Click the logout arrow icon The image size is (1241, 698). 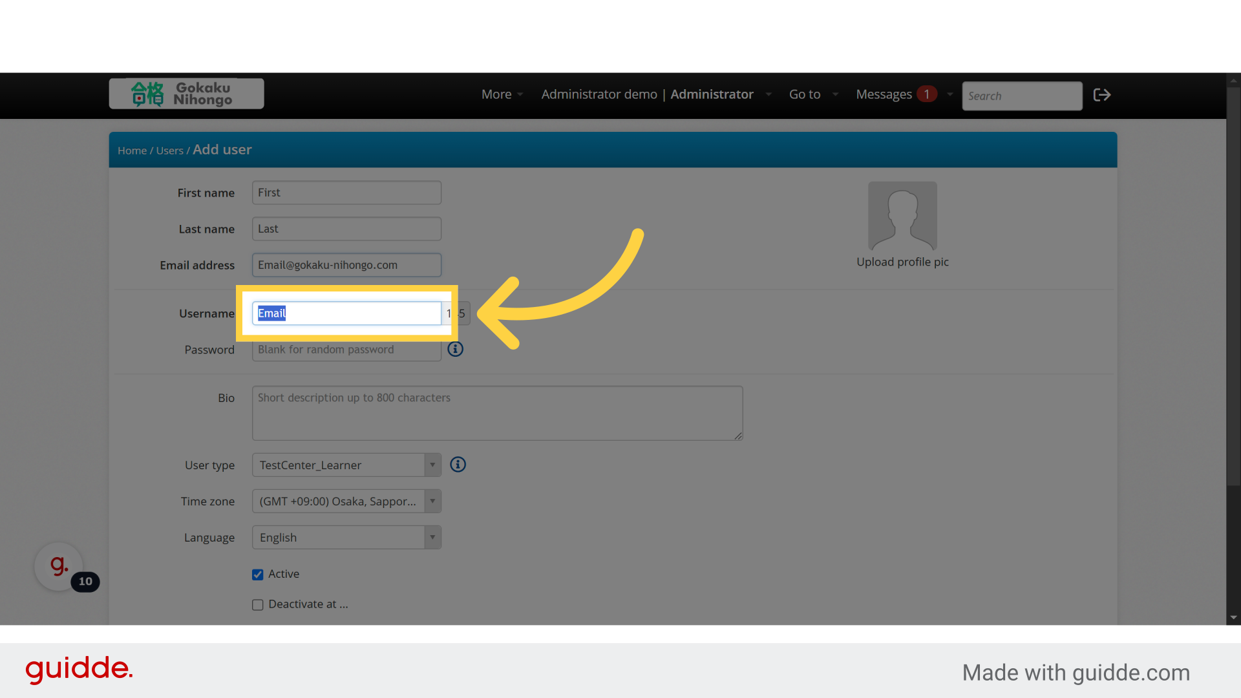point(1101,95)
